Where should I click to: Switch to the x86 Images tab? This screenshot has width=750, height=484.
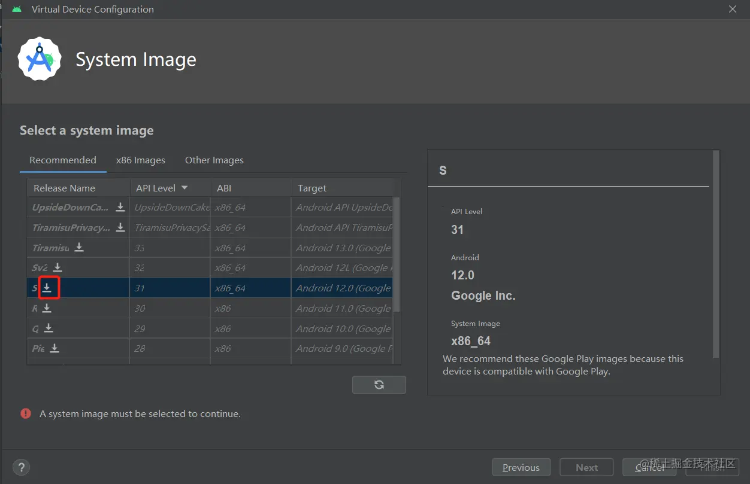pos(141,160)
